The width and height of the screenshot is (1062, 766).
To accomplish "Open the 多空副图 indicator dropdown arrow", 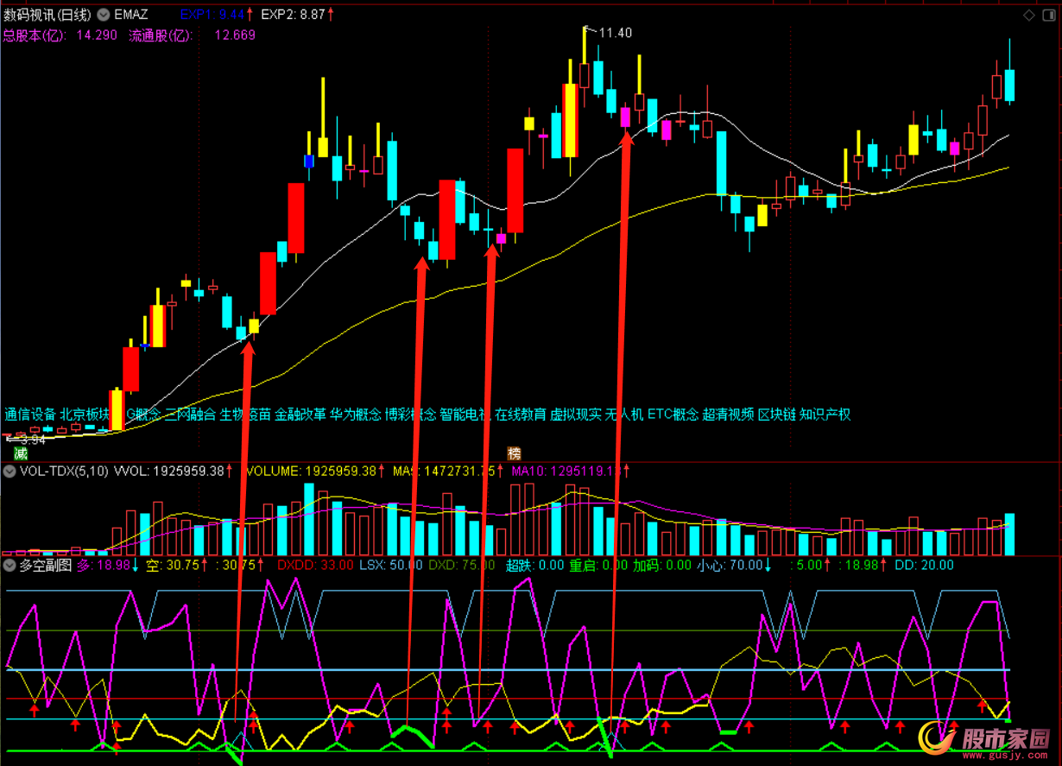I will pos(9,566).
